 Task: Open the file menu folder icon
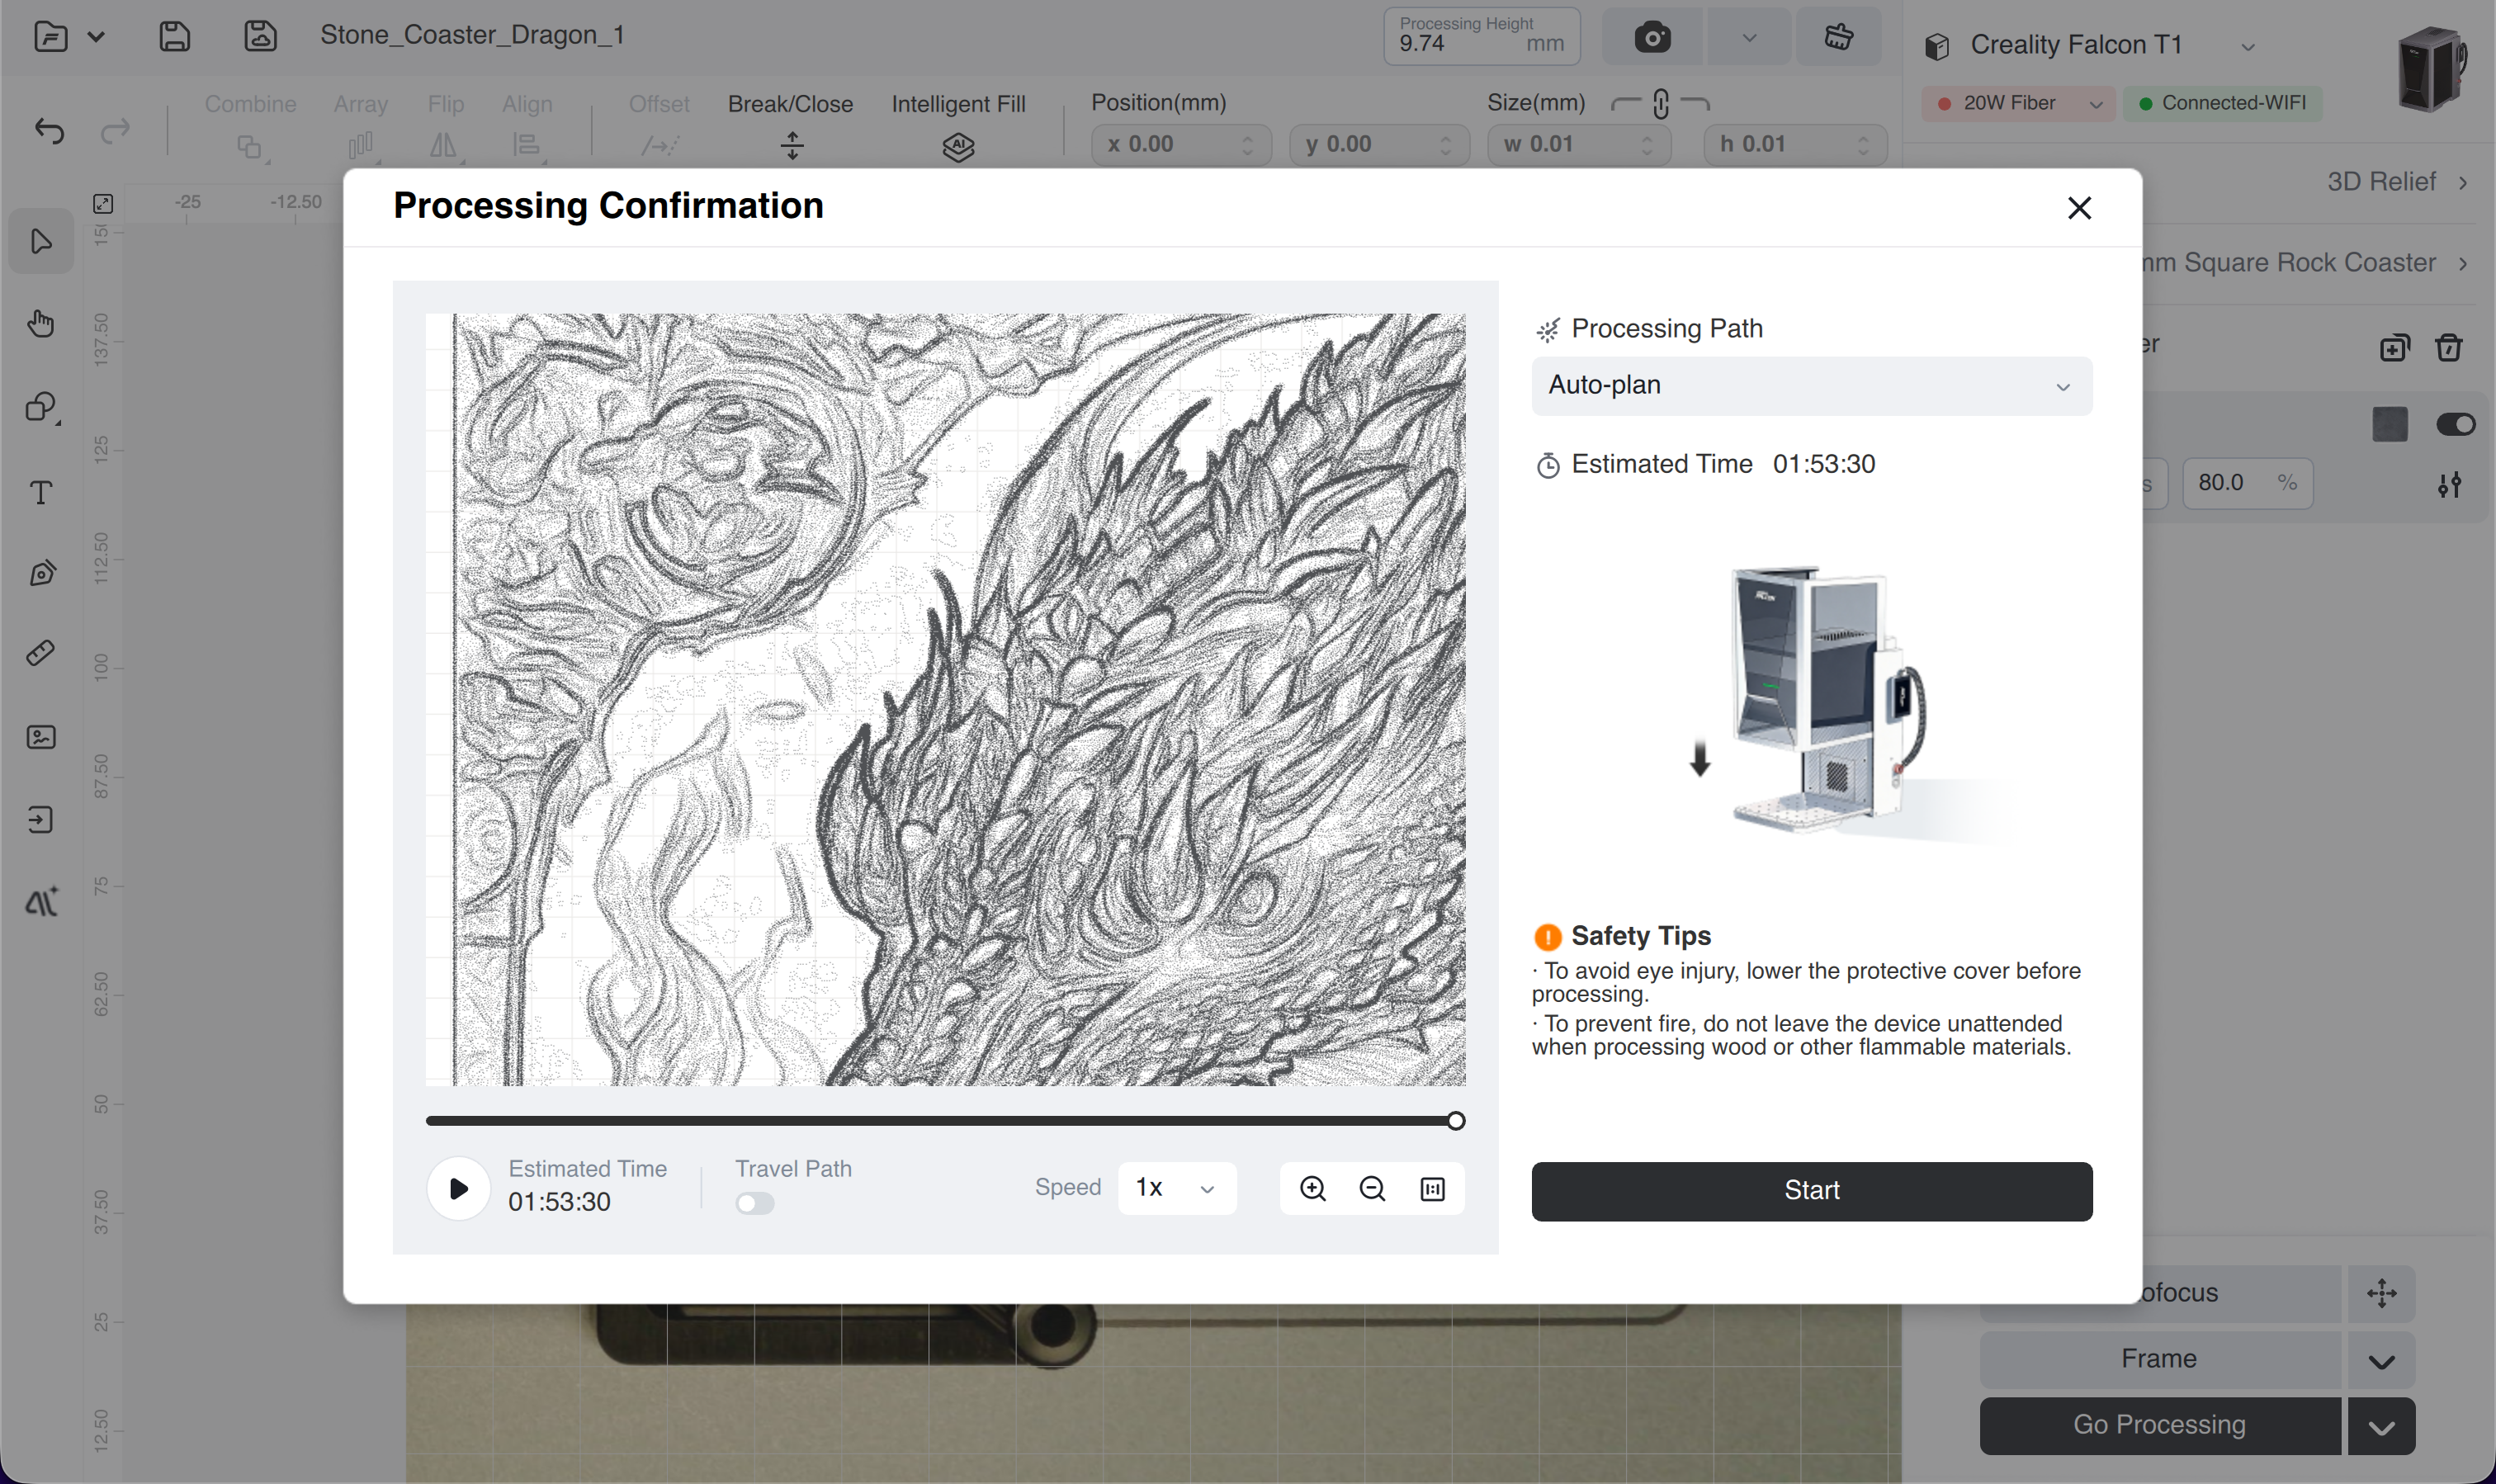tap(50, 36)
